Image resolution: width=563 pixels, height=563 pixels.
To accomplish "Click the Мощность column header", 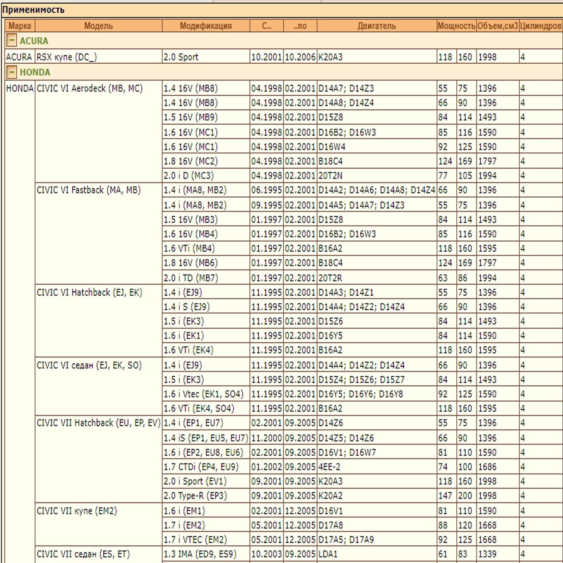I will point(456,26).
